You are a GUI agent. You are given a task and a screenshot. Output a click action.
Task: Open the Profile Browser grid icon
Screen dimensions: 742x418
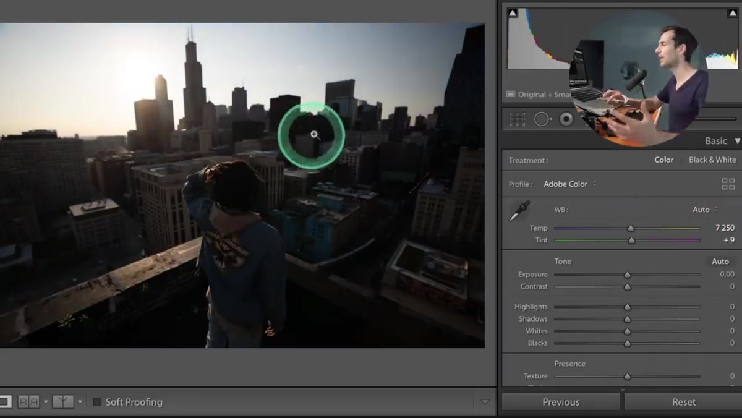coord(728,184)
